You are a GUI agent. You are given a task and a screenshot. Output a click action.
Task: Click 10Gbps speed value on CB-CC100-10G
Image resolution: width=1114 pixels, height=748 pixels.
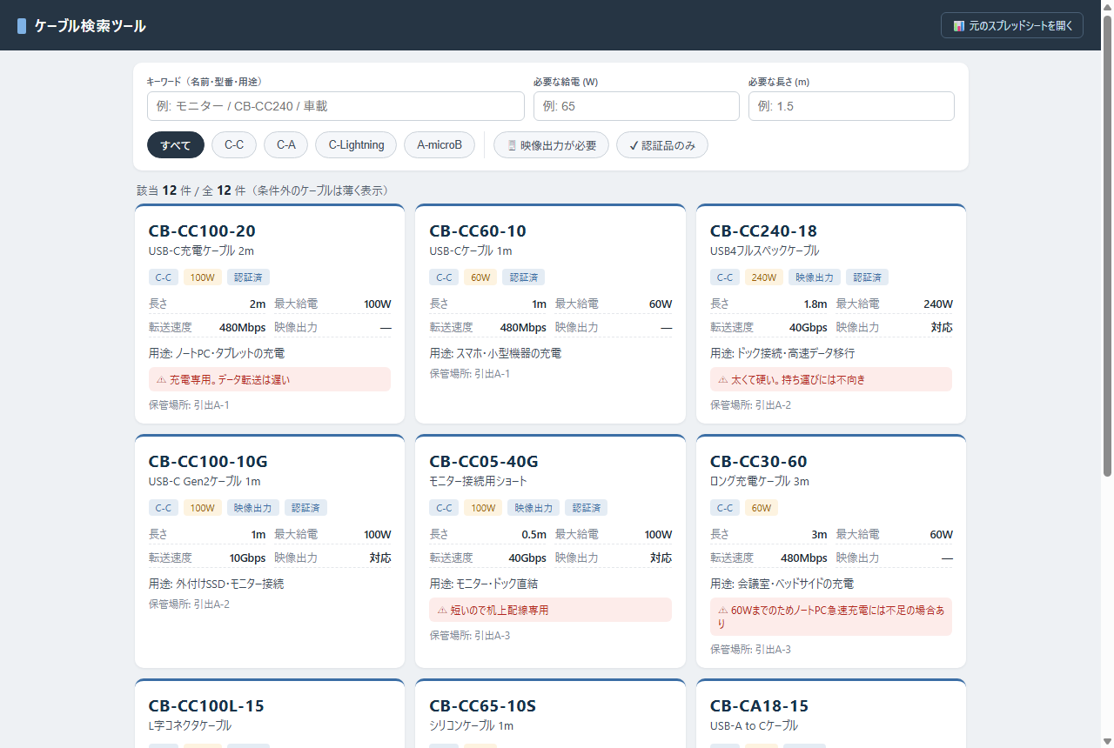tap(247, 558)
